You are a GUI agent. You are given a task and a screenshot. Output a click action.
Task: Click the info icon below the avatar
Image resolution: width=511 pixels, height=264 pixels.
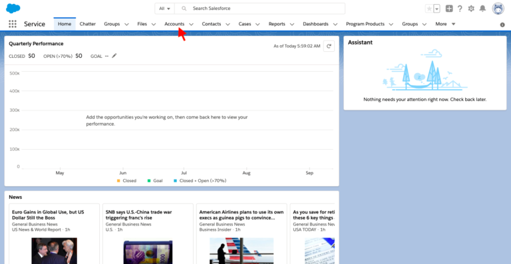click(502, 25)
